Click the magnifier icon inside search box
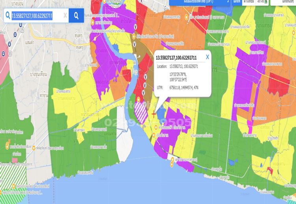 pyautogui.click(x=7, y=16)
